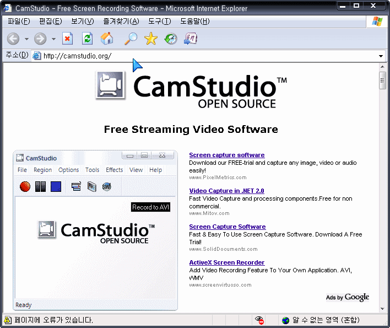
Task: Click the globe zone icon in status bar
Action: pos(285,320)
